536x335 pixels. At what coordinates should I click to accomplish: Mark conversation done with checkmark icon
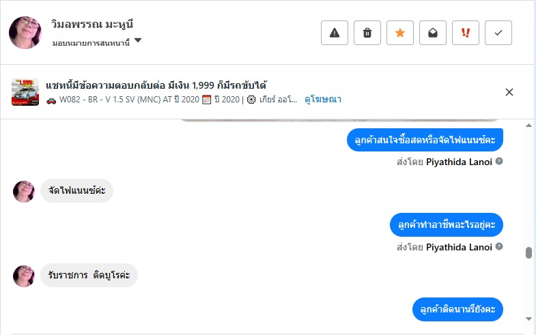pyautogui.click(x=498, y=33)
